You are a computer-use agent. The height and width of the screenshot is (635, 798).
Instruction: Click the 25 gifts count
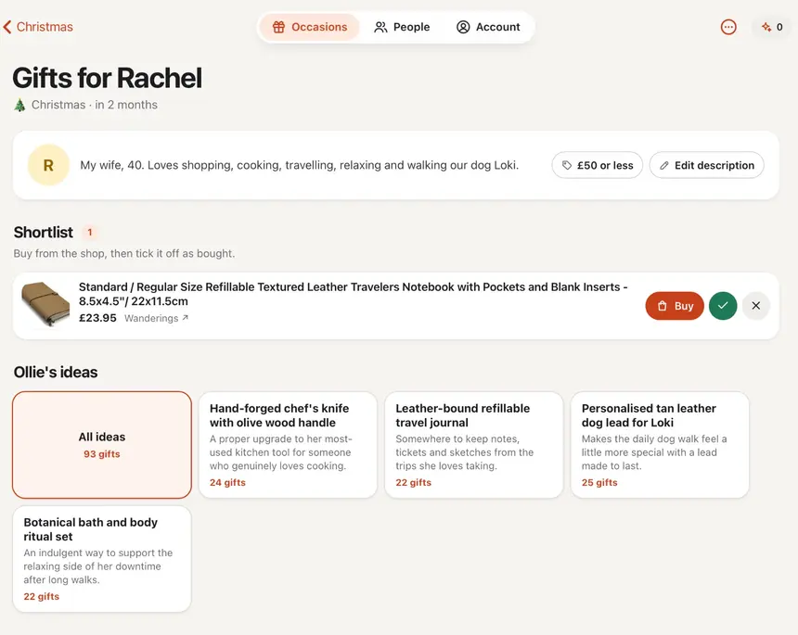tap(599, 482)
